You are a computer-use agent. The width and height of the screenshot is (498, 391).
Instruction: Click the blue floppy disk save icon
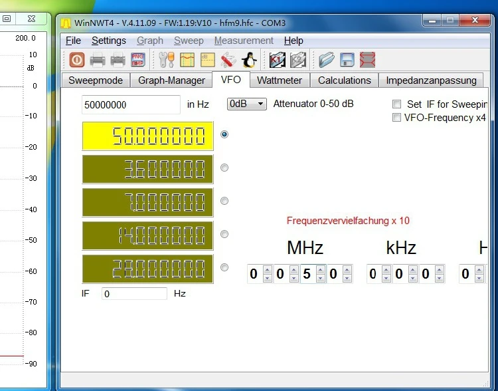(347, 60)
